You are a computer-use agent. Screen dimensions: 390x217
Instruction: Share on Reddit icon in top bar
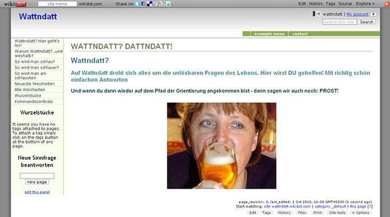coord(162,4)
